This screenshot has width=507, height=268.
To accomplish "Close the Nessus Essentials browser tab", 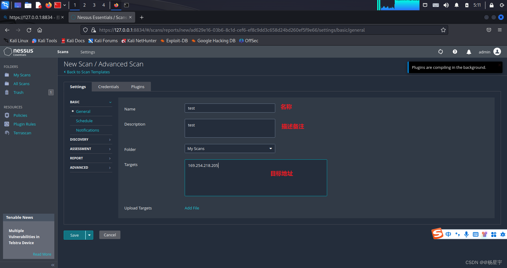I will (x=130, y=17).
